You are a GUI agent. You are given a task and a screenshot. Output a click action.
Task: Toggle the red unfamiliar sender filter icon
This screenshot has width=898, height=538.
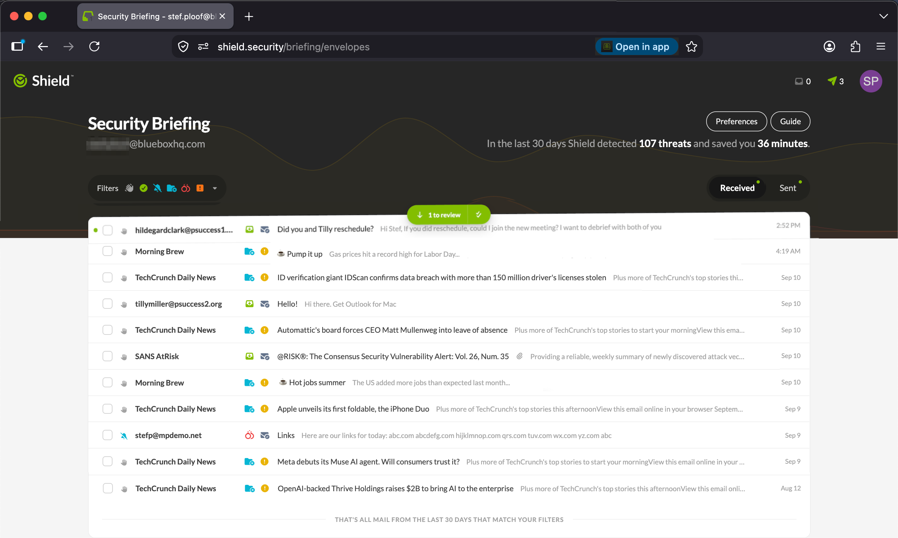point(186,188)
